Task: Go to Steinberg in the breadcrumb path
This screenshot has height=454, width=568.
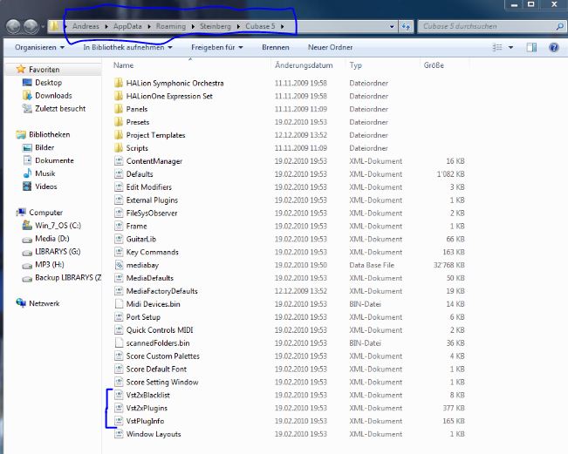Action: (x=216, y=26)
